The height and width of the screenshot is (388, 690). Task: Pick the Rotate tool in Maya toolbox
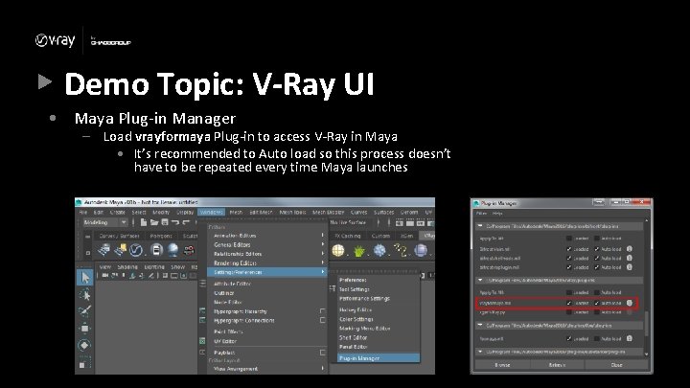[85, 345]
